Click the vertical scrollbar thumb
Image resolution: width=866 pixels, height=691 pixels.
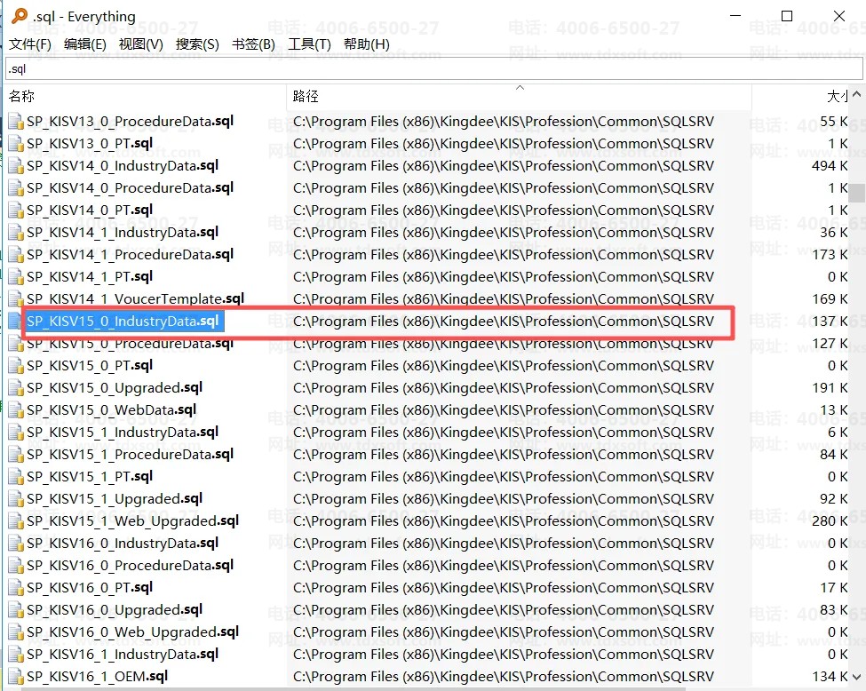point(856,193)
